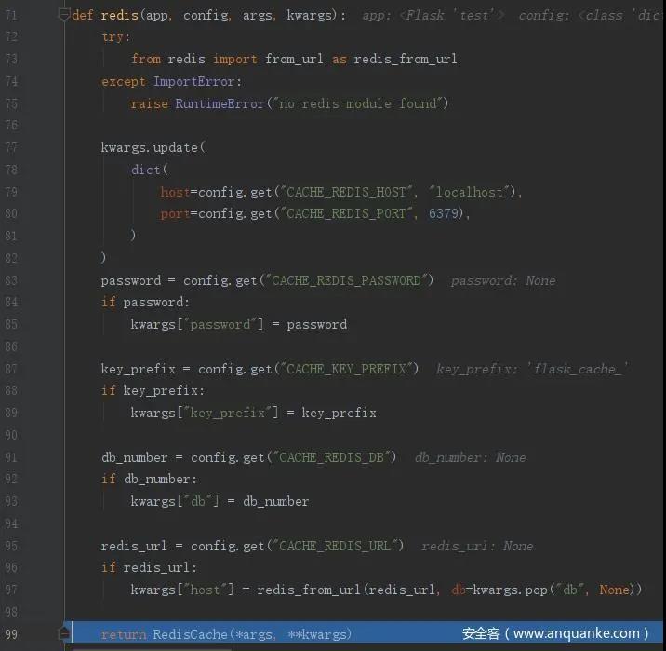Click the "CACHE_REDIS_HOST" string

pos(349,192)
